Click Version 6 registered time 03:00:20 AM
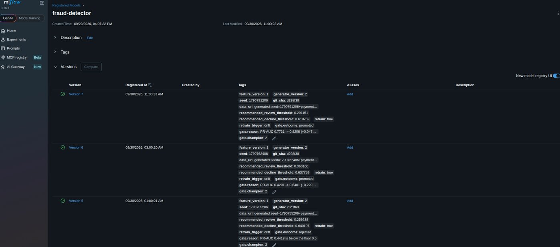The image size is (560, 247). pyautogui.click(x=144, y=147)
